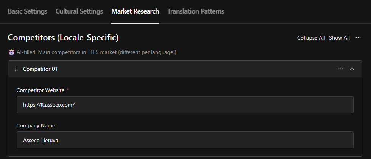Grab the Competitor 01 drag handle

pyautogui.click(x=16, y=69)
